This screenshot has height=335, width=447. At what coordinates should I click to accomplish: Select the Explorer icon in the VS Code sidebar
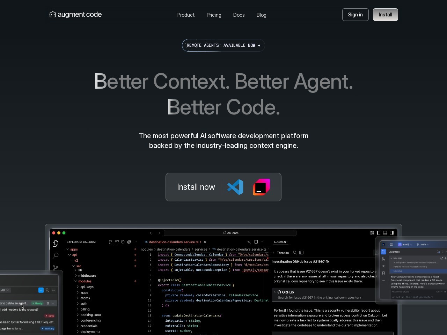(x=56, y=243)
